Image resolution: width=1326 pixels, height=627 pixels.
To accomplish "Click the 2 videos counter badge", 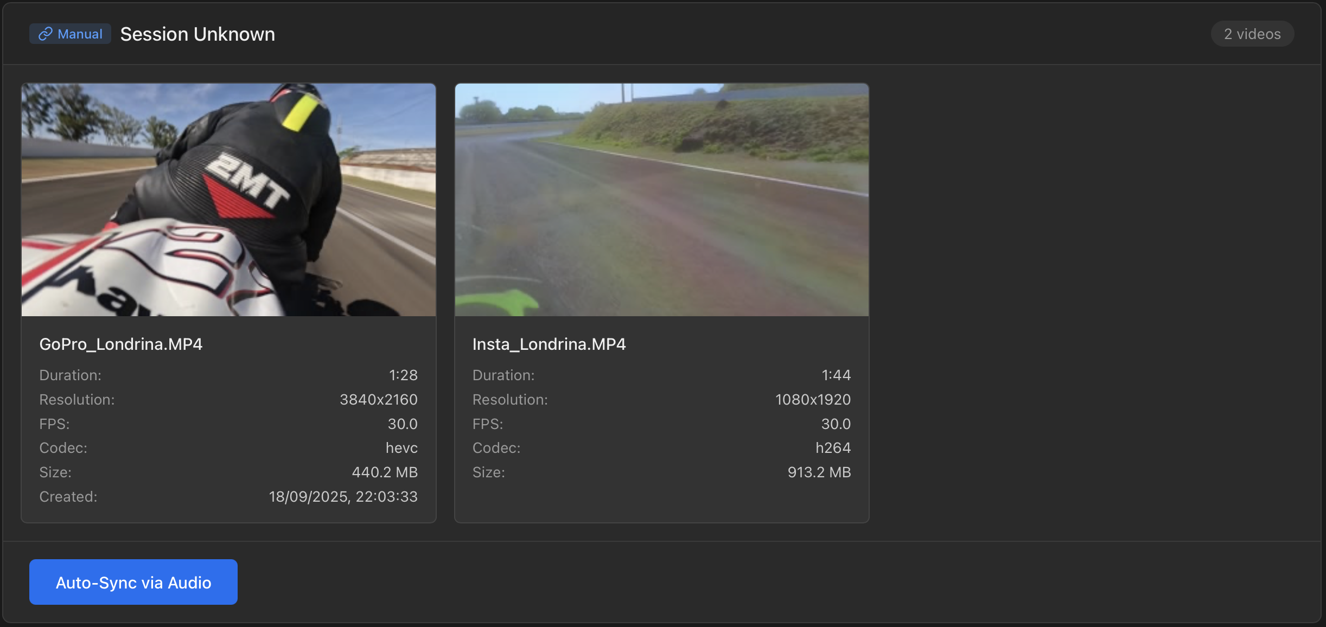I will (x=1252, y=34).
